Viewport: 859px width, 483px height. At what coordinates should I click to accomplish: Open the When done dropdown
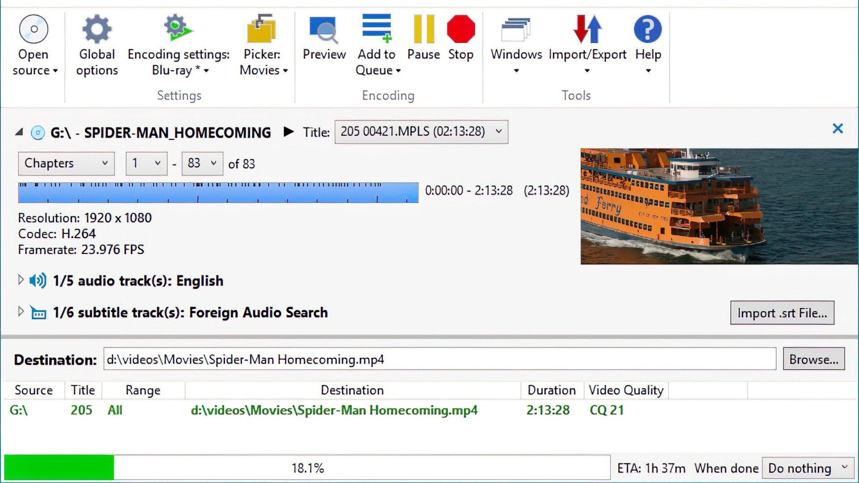[x=808, y=468]
